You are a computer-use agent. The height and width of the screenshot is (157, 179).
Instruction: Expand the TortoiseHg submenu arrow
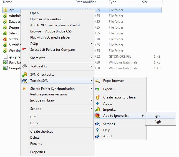91,66
